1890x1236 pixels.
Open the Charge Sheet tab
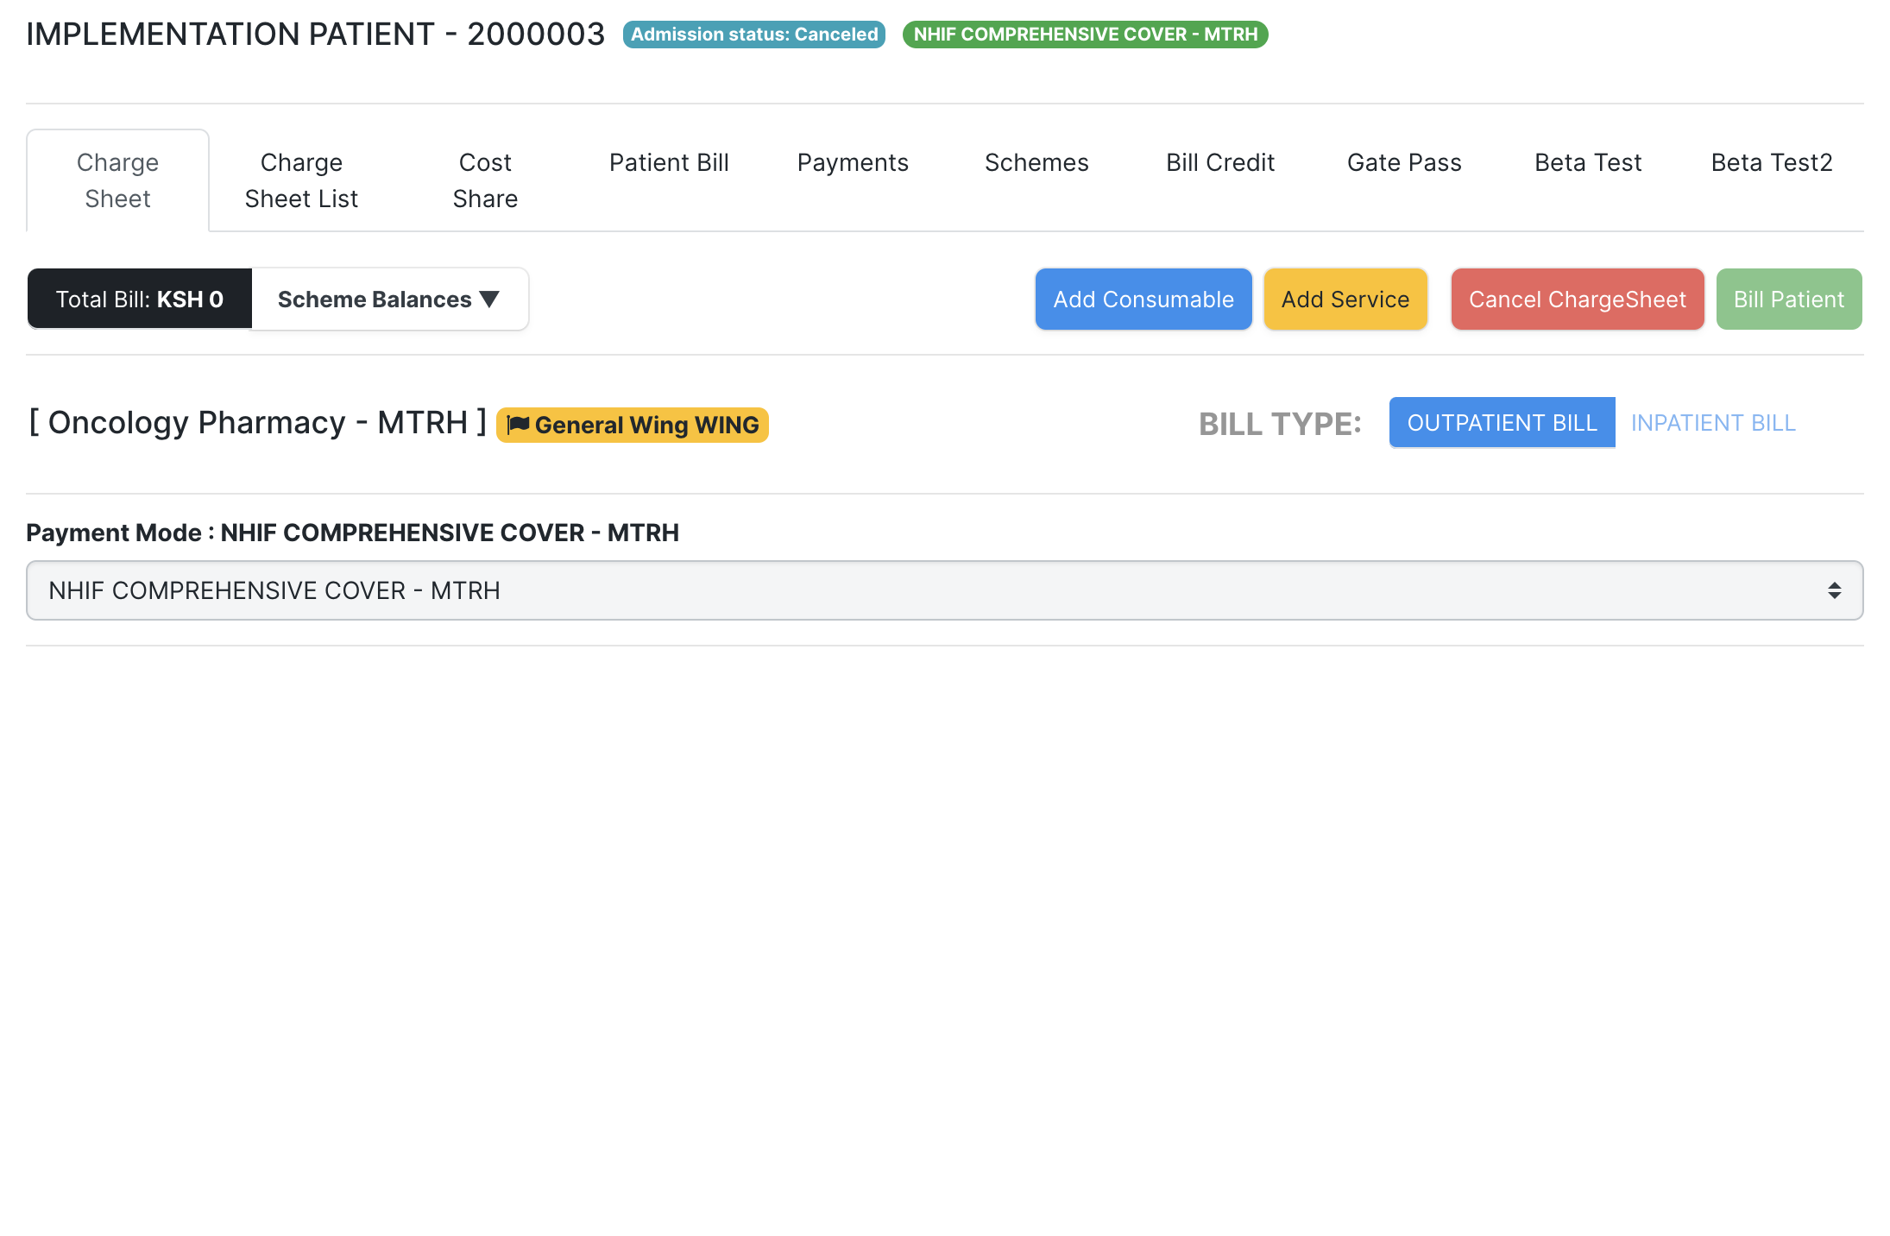pos(117,180)
